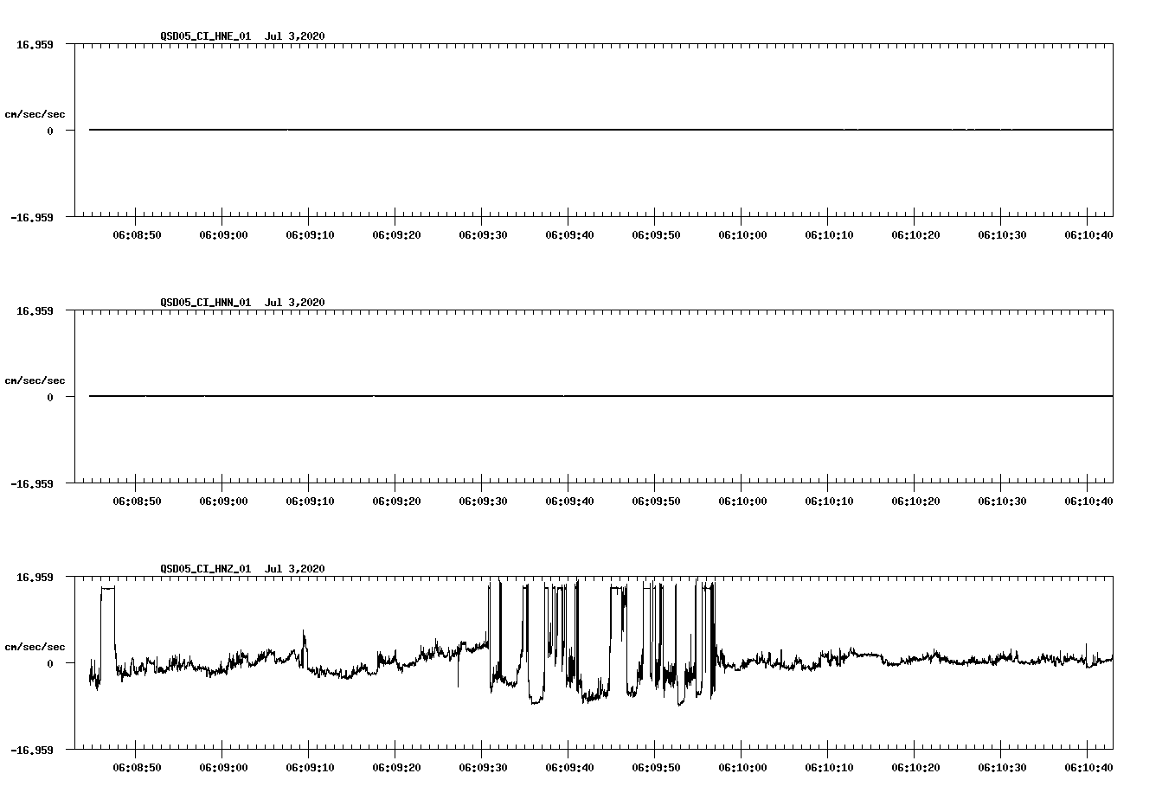Choose the 06:10:40 time label under HNN plot
Image resolution: width=1175 pixels, height=799 pixels.
(x=1088, y=502)
